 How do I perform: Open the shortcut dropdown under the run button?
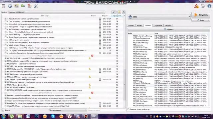point(201,20)
